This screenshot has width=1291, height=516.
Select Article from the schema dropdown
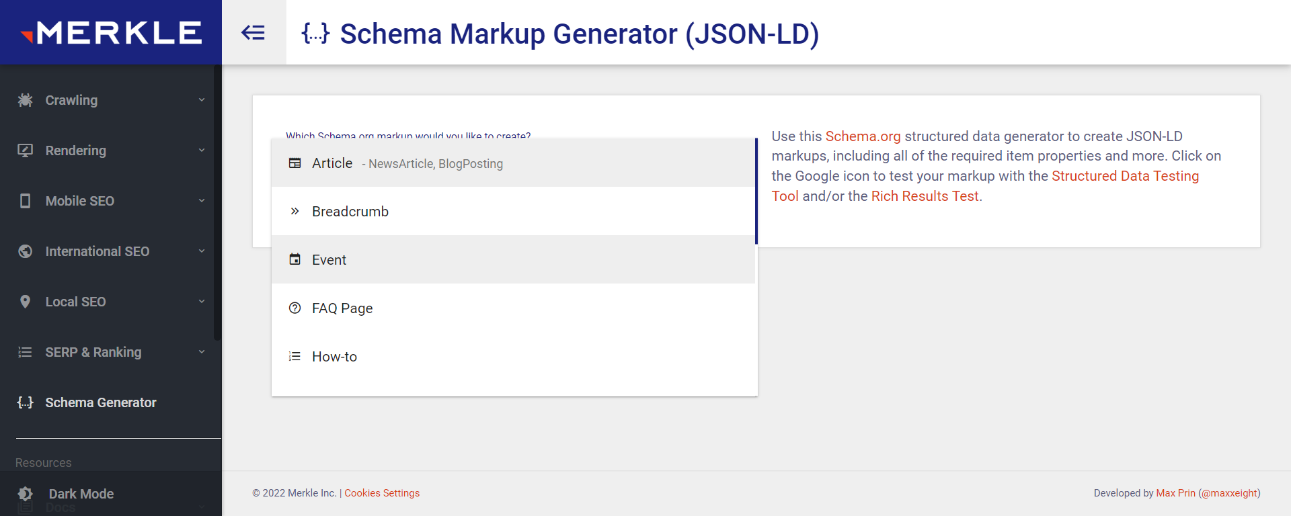pos(332,163)
